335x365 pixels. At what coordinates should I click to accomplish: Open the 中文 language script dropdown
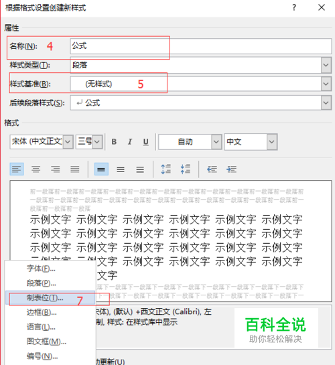[x=271, y=141]
